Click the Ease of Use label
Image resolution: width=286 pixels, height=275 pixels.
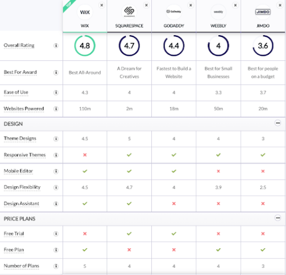coord(16,92)
